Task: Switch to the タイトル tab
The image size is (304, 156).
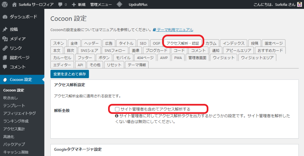Action: [x=126, y=43]
